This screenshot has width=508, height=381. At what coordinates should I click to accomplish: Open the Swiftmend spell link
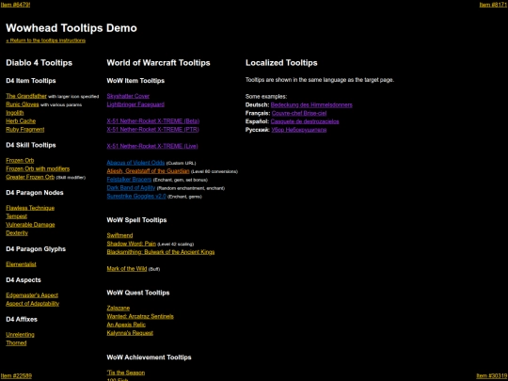pyautogui.click(x=119, y=235)
